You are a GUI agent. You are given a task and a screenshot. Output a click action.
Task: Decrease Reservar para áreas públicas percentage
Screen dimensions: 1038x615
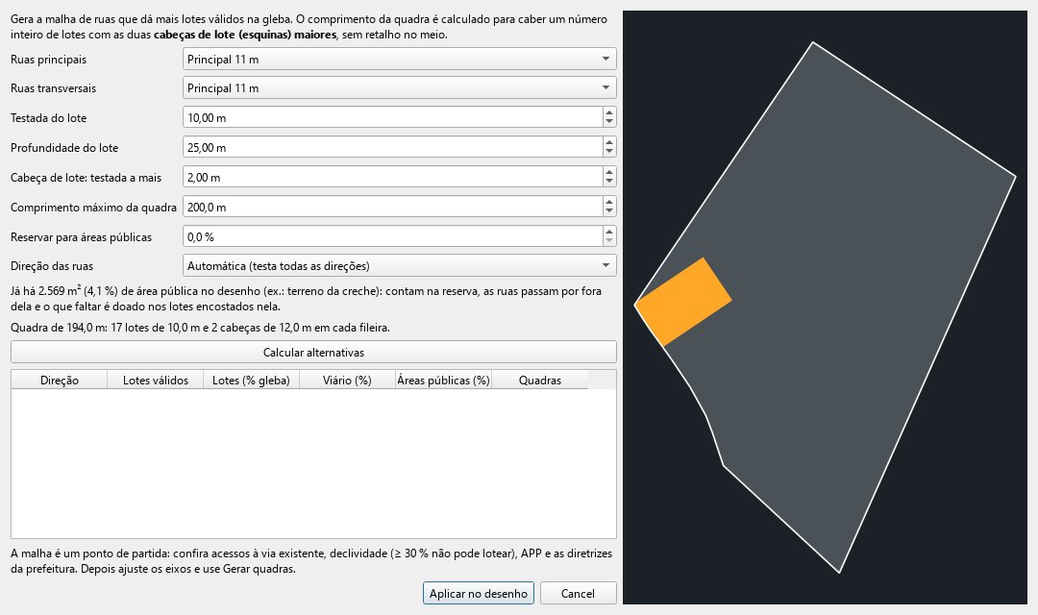pyautogui.click(x=609, y=241)
